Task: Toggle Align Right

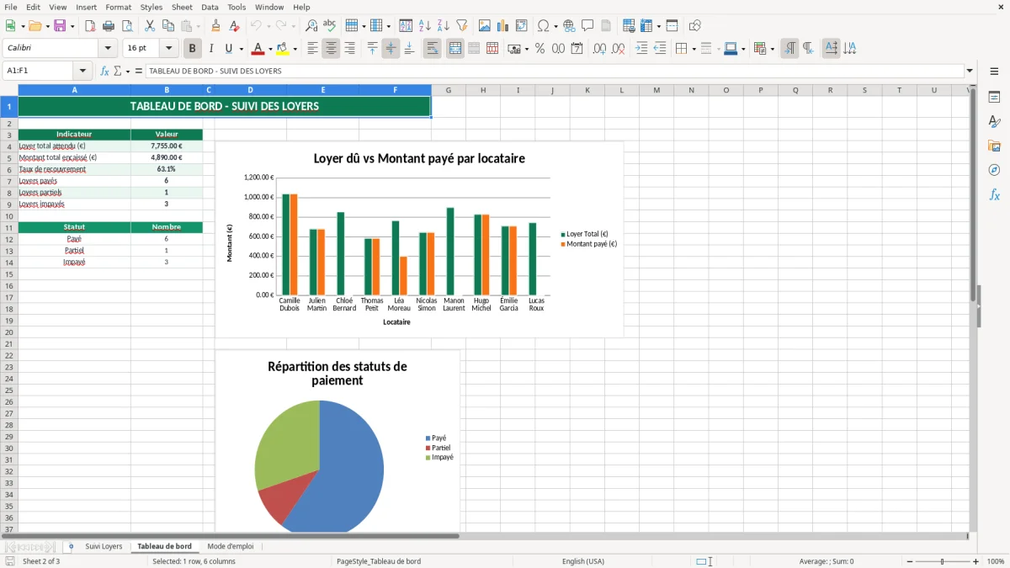Action: 349,49
